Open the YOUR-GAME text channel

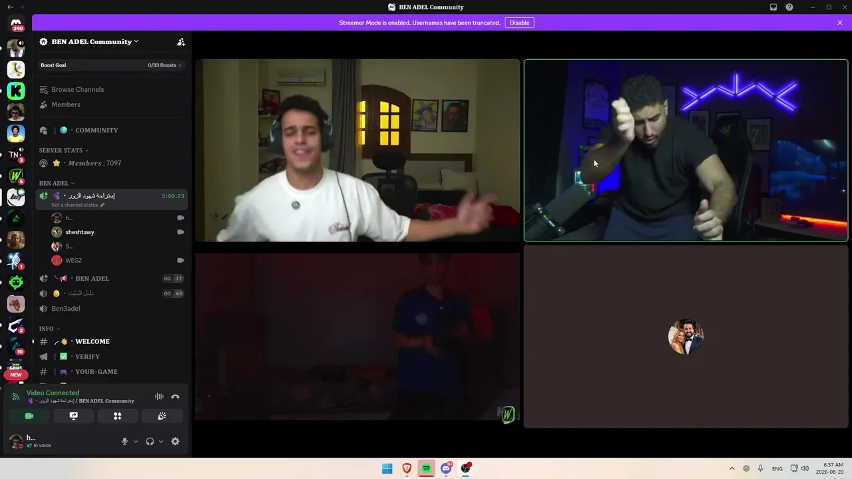click(x=111, y=372)
